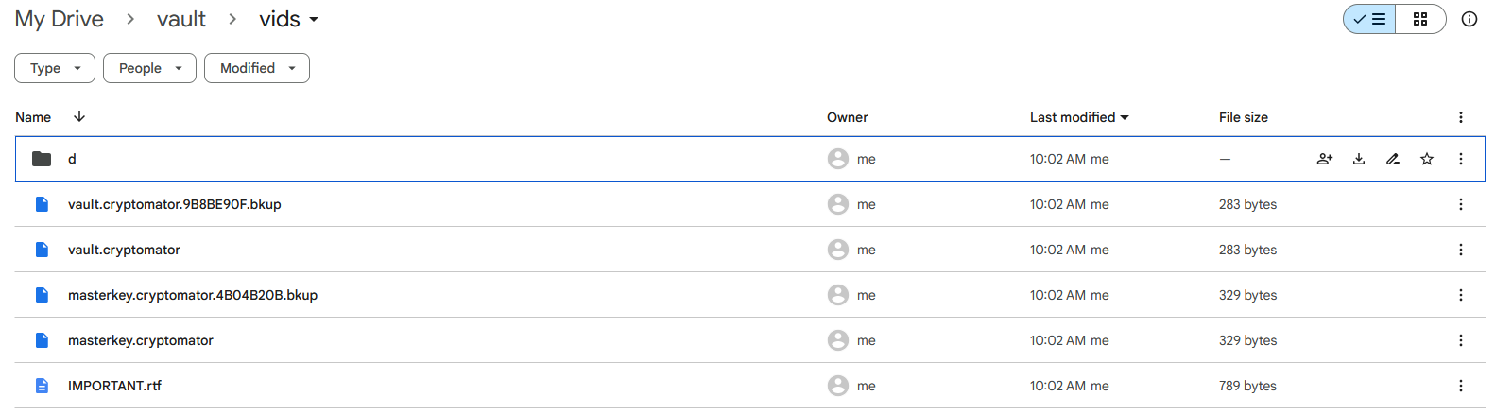The height and width of the screenshot is (415, 1495).
Task: Open more actions for folder d
Action: click(1461, 159)
